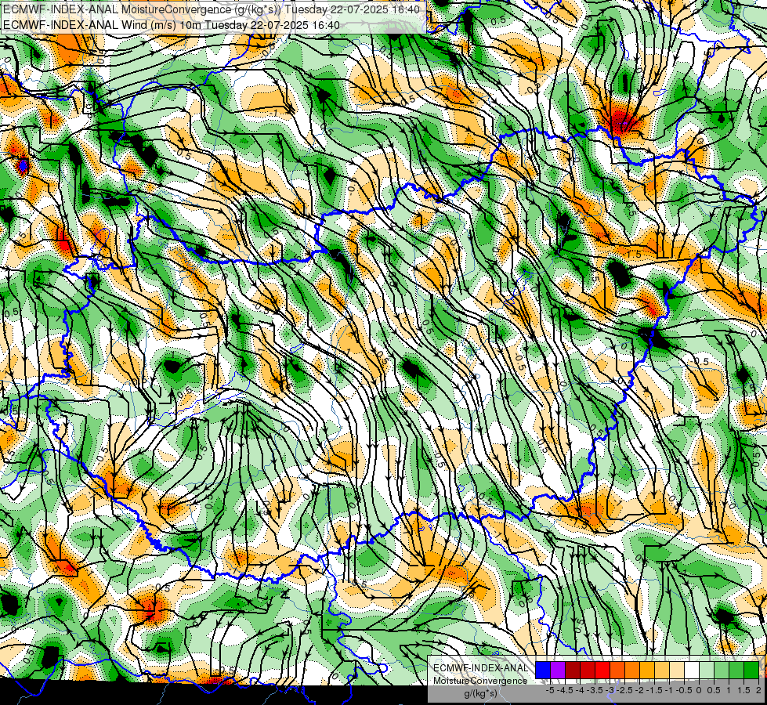
Task: Pick the darkest green swatch ending at 2
Action: [x=751, y=670]
